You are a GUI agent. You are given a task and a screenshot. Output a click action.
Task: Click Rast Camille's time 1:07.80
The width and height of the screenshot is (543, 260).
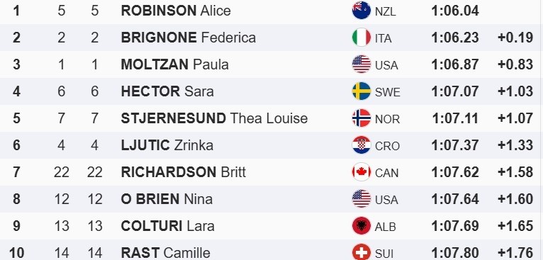coord(455,253)
